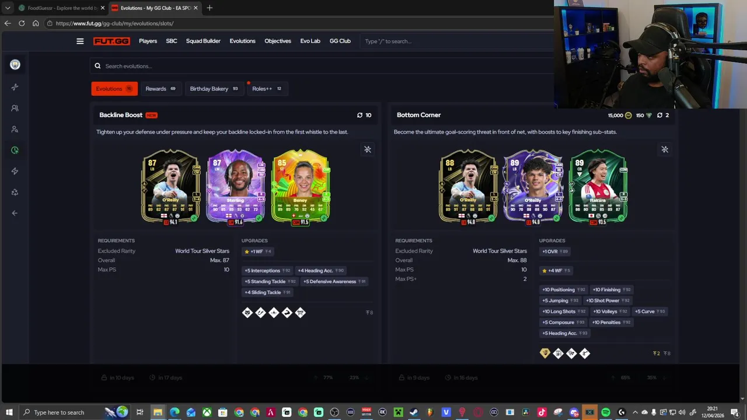Click the person icon in sidebar
The image size is (747, 420).
[x=15, y=129]
